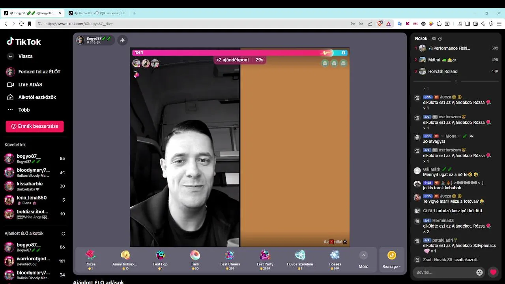Viewport: 505px width, 284px height.
Task: Go back with the Vissza arrow
Action: pos(10,56)
